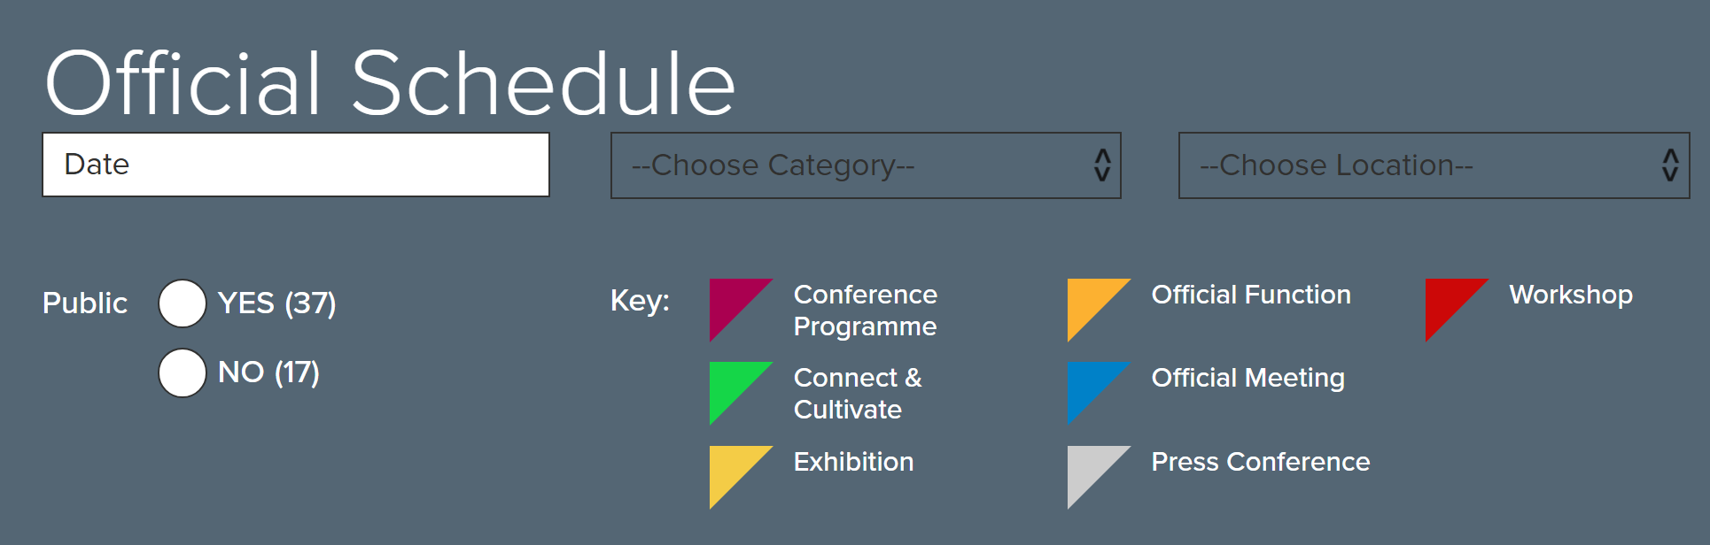The width and height of the screenshot is (1710, 545).
Task: Click the Official Function key label
Action: 1251,295
